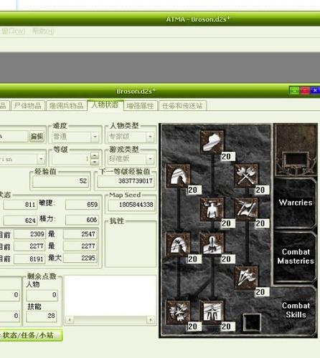Screen dimensions: 320x358
Task: Select the Concentrate skill icon
Action: point(212,245)
